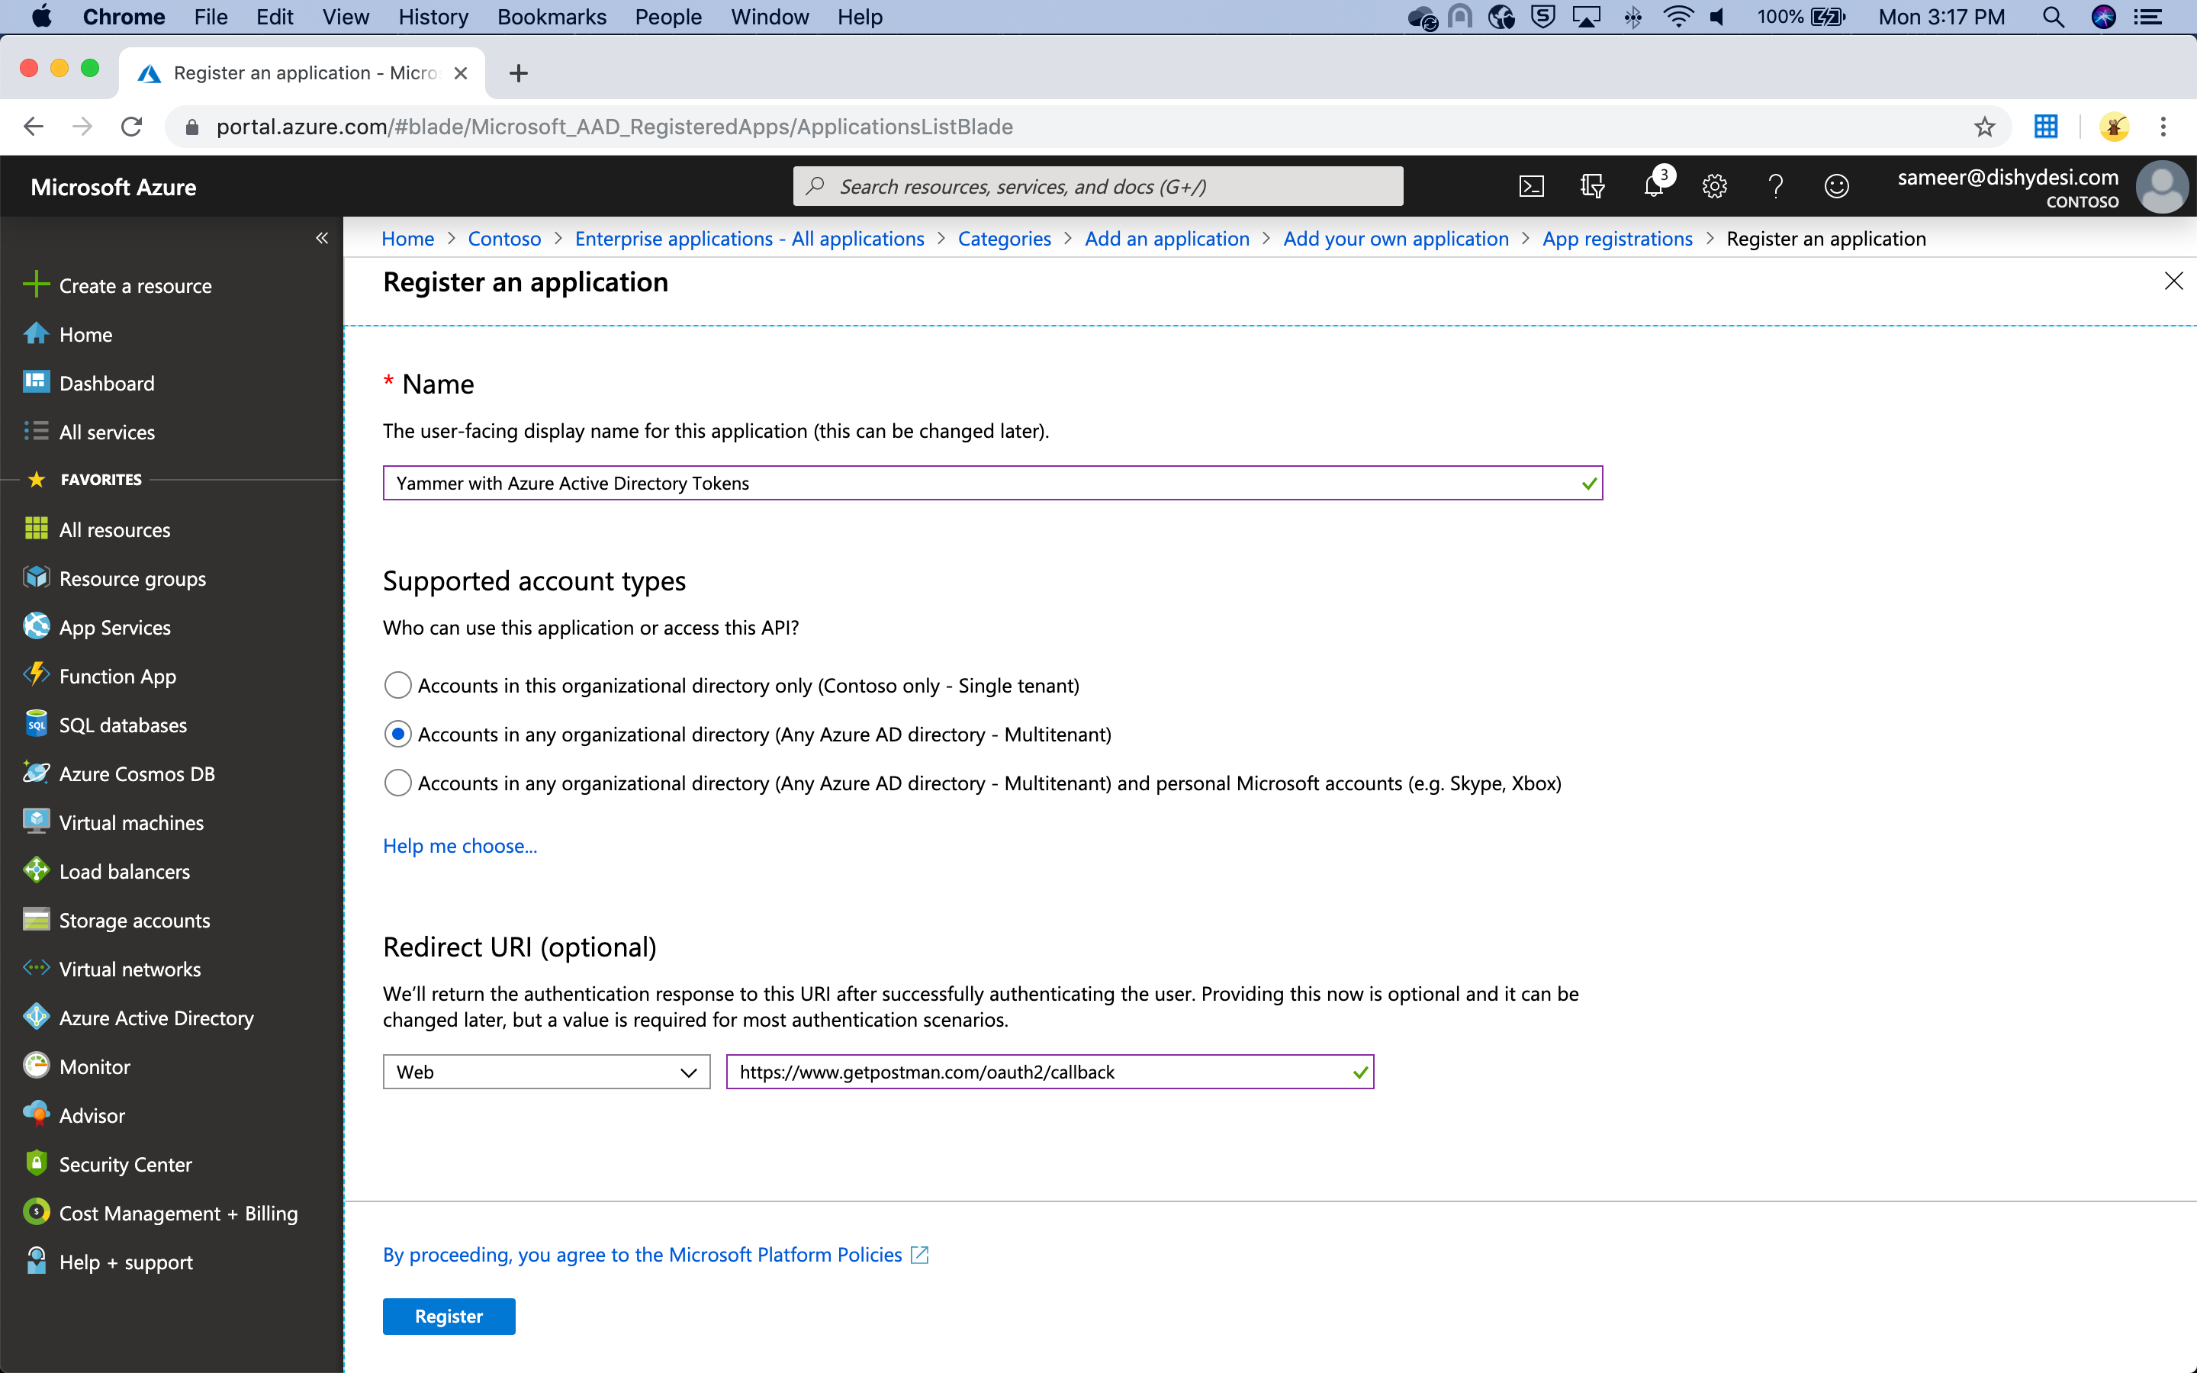
Task: Send feedback via the smiley icon
Action: (x=1838, y=185)
